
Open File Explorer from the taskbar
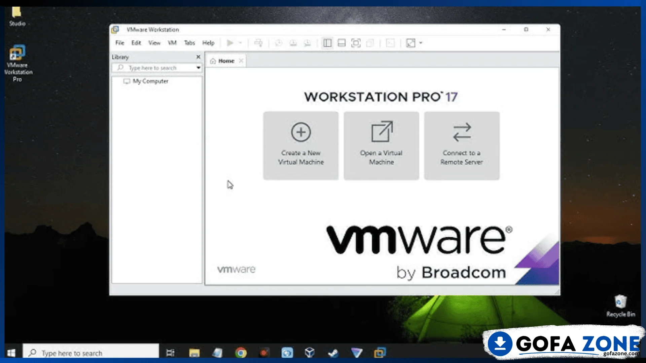[194, 353]
